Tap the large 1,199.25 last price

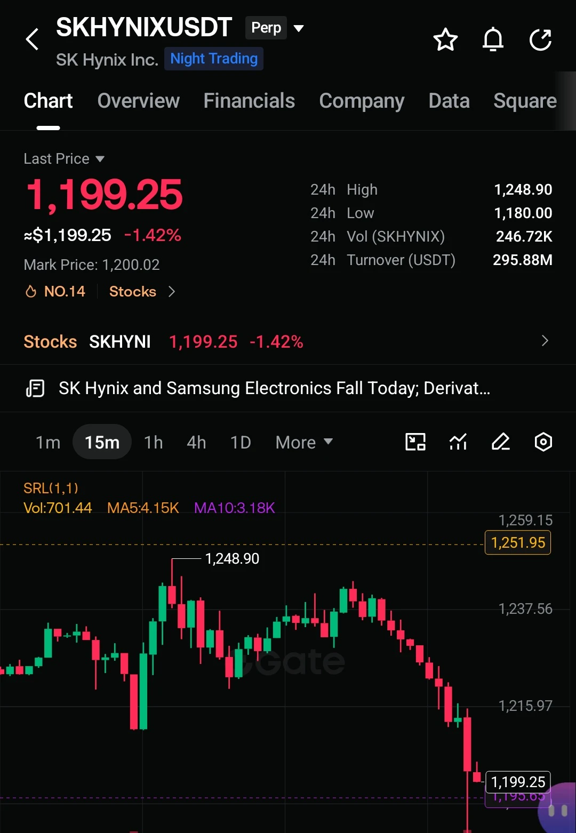(x=105, y=195)
